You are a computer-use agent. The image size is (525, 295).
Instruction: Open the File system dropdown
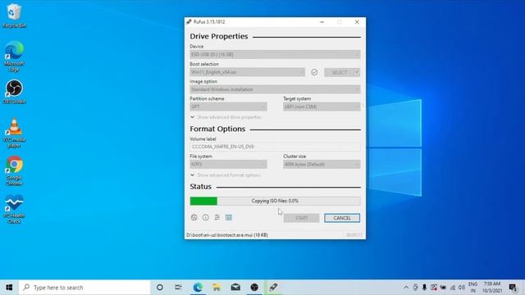coord(228,164)
